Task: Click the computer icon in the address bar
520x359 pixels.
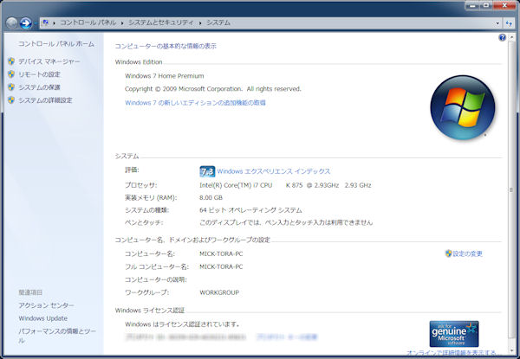Action: (45, 22)
